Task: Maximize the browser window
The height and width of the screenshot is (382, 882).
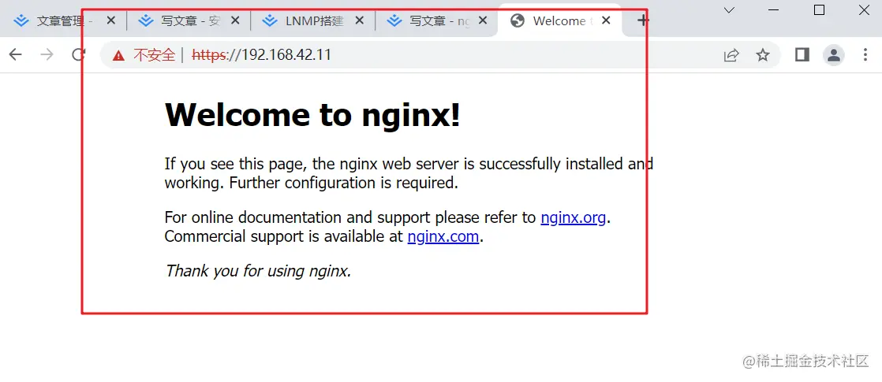Action: click(x=819, y=10)
